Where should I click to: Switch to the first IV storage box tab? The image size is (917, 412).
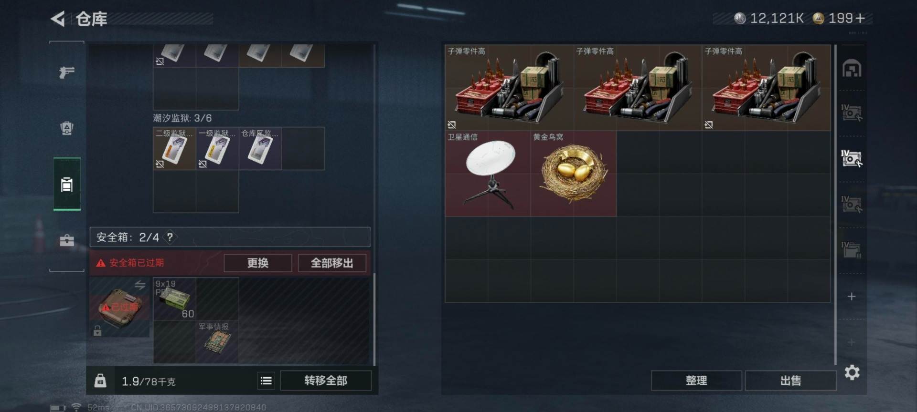click(852, 113)
